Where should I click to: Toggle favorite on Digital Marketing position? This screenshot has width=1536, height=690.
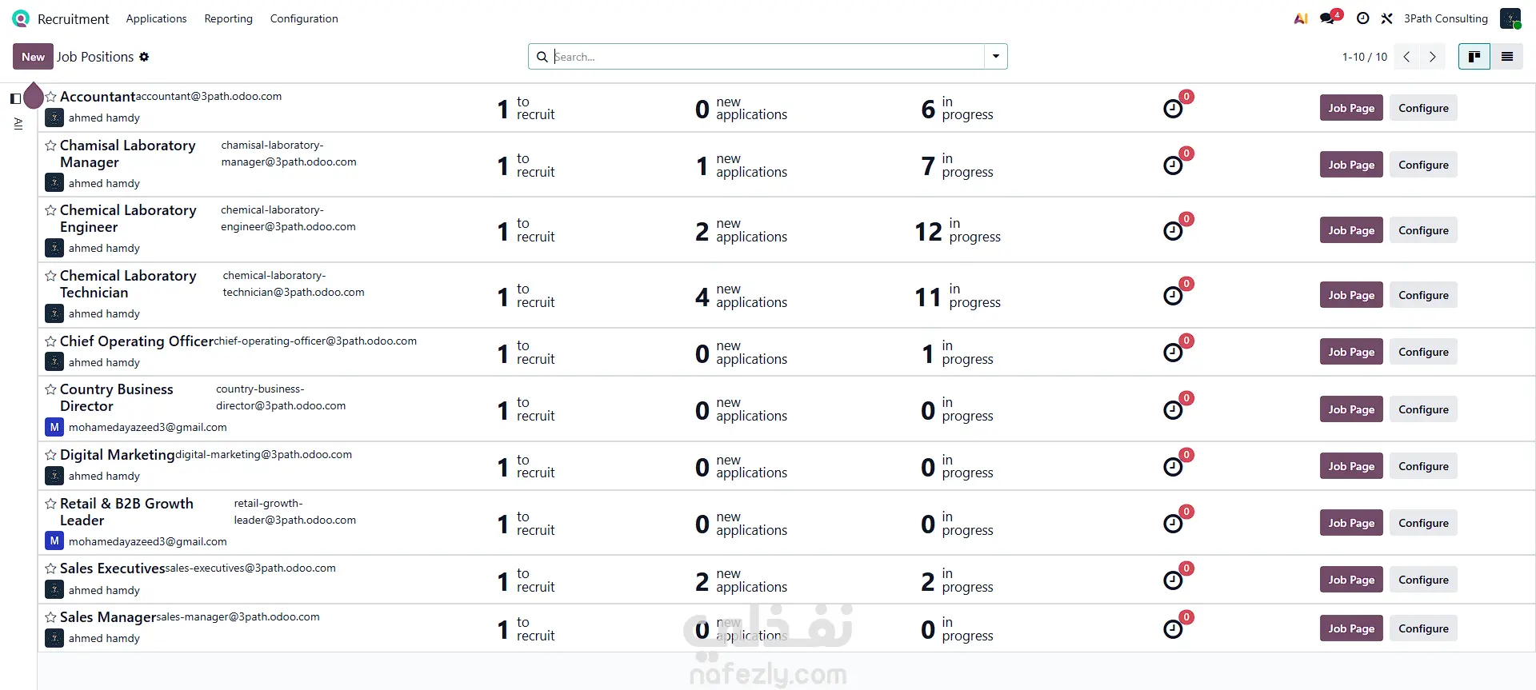tap(51, 455)
